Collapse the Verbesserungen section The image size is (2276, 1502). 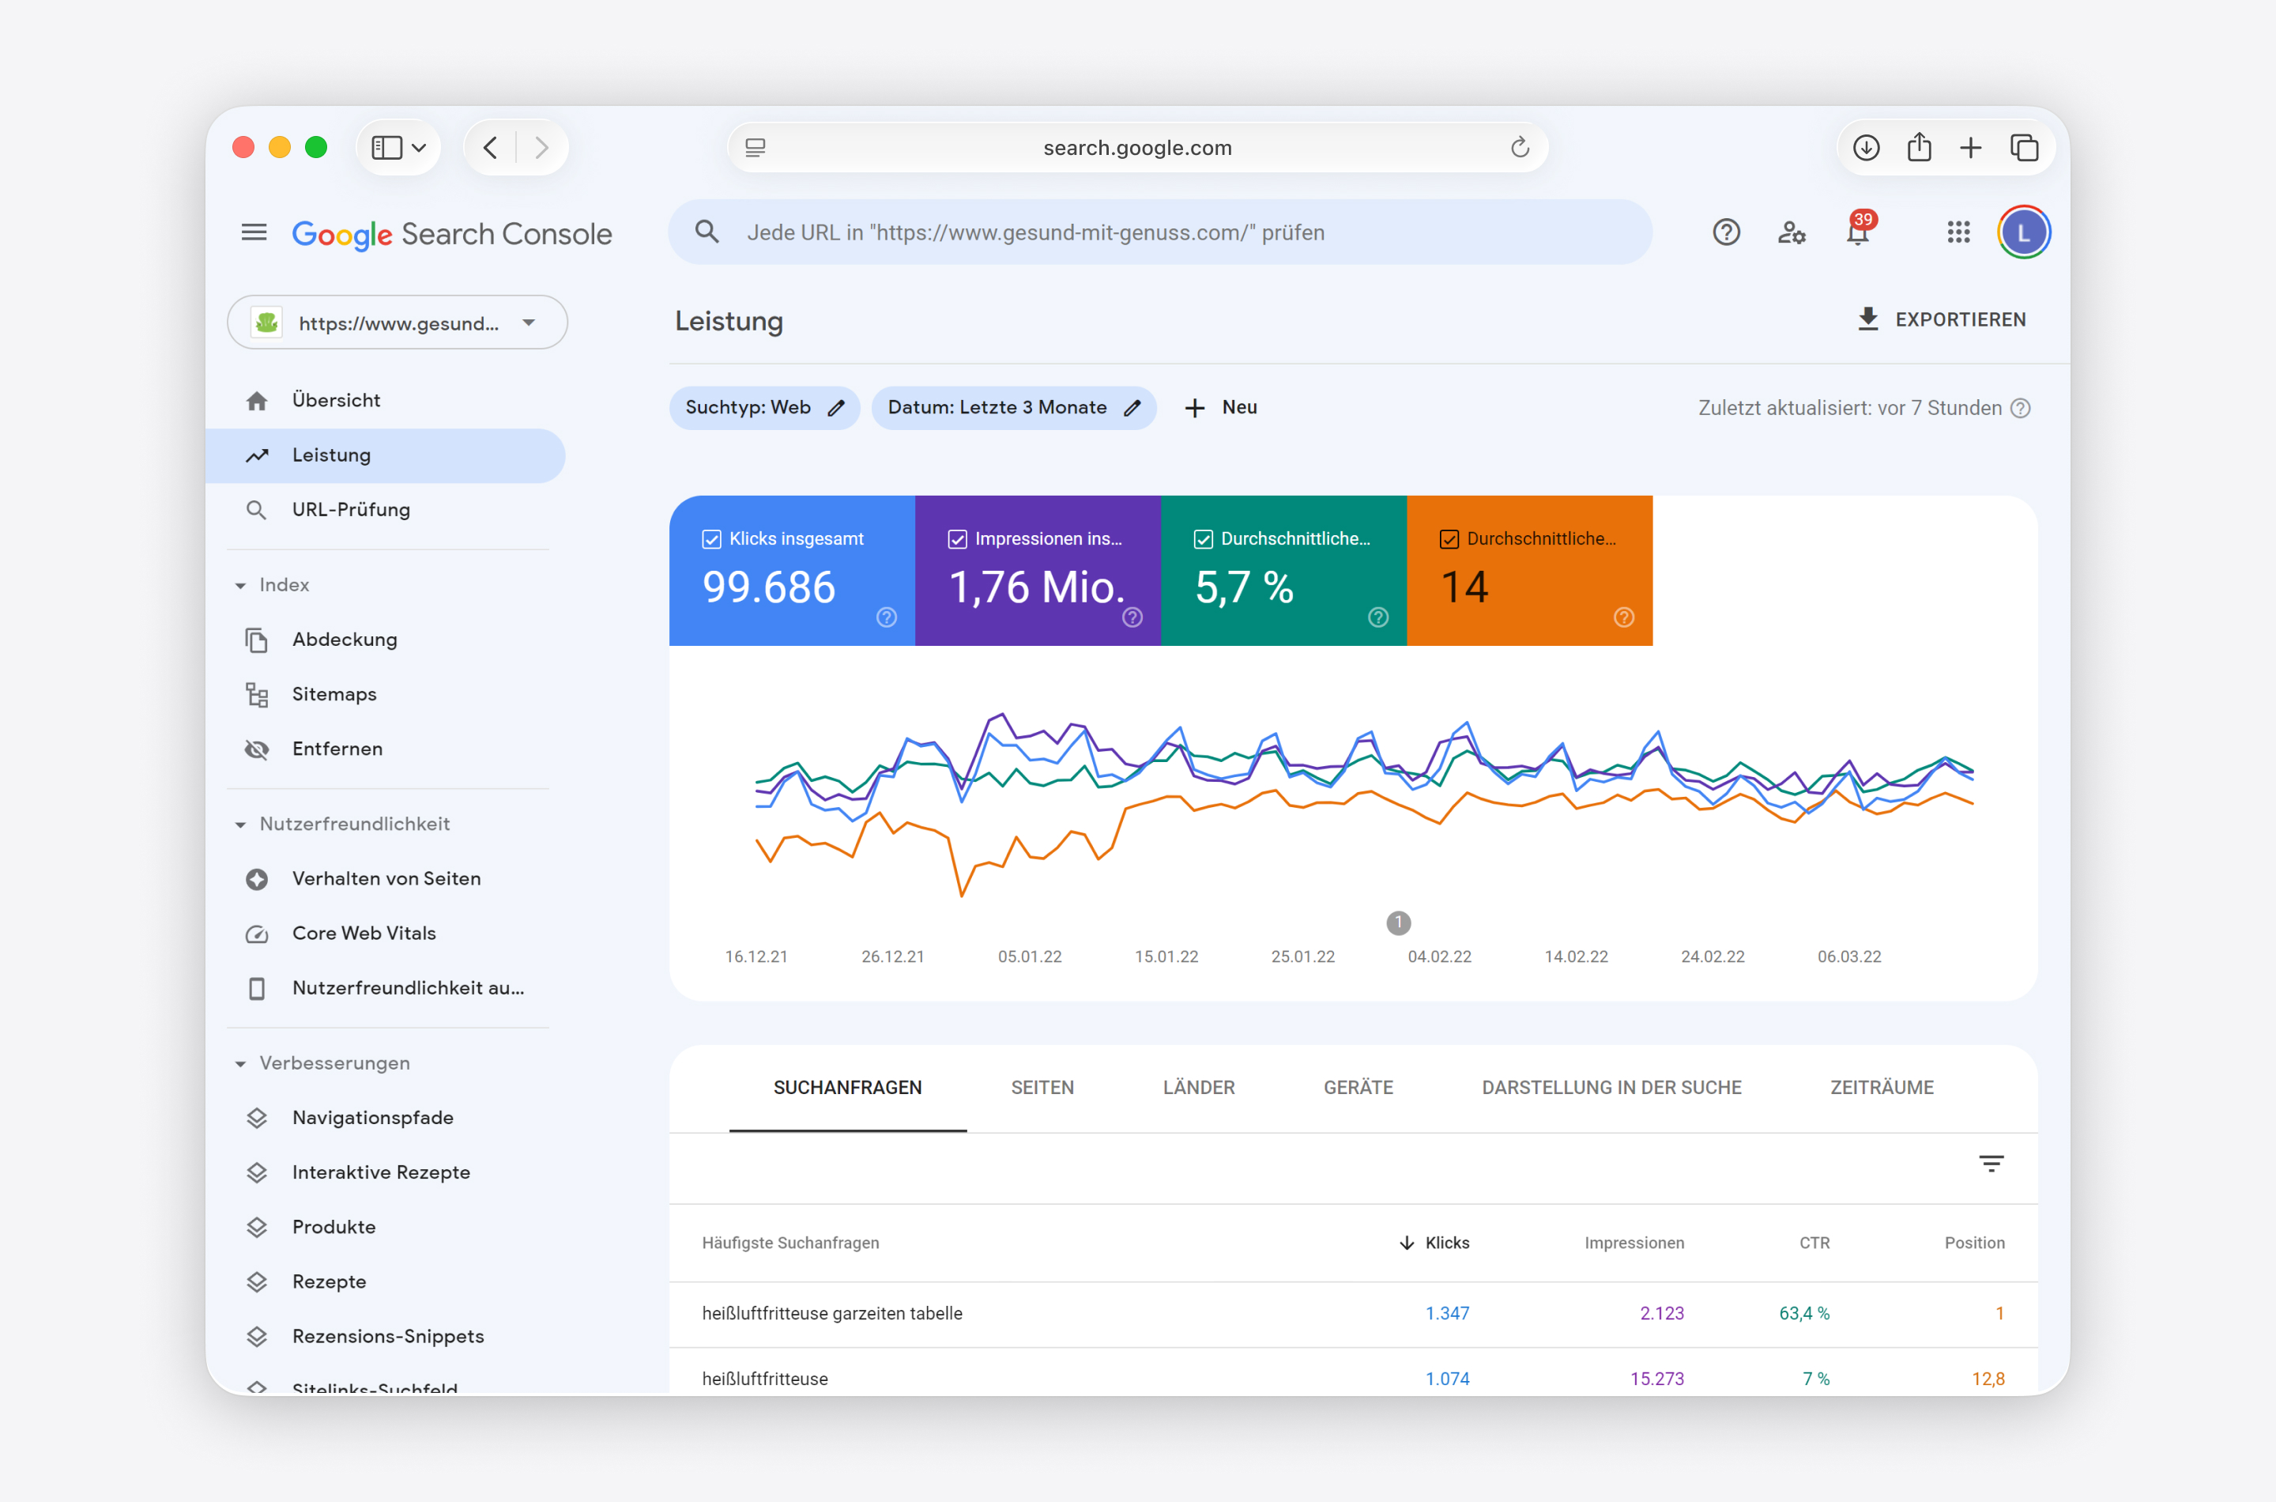click(240, 1064)
